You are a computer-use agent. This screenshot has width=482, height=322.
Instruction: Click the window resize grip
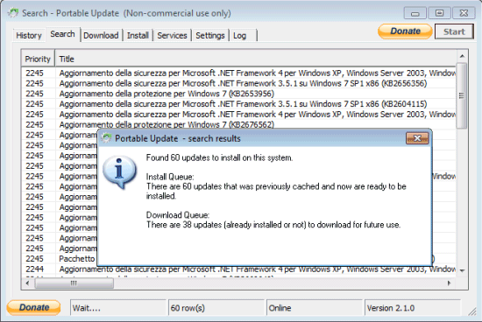tap(471, 311)
